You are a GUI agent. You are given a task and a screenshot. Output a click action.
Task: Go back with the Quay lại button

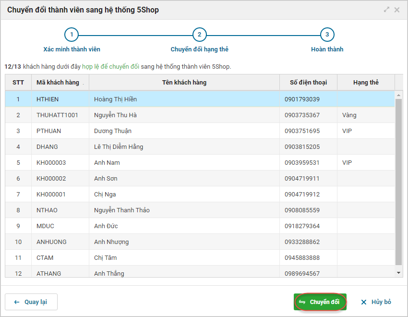point(31,302)
